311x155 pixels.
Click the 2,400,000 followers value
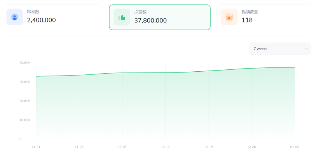pos(42,20)
